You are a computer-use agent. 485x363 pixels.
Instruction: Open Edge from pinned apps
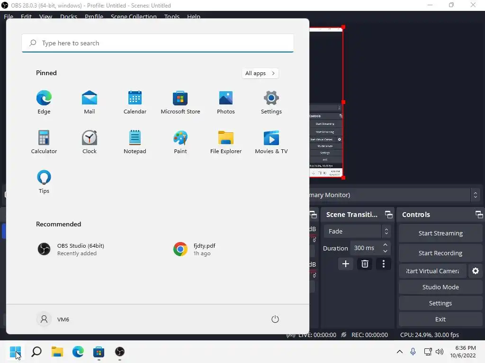[x=44, y=103]
